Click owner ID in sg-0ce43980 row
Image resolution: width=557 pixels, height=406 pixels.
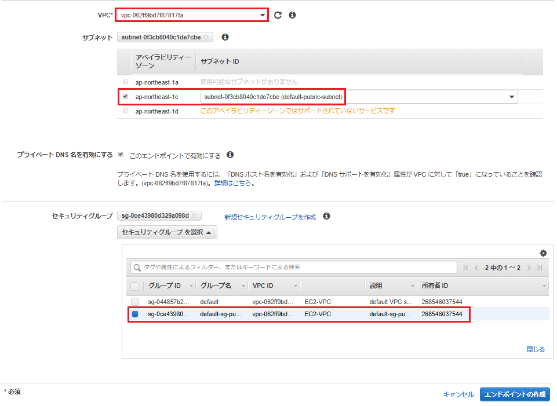(x=442, y=314)
